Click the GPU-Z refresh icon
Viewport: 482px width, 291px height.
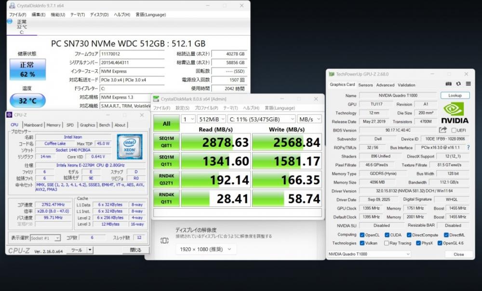click(x=458, y=84)
